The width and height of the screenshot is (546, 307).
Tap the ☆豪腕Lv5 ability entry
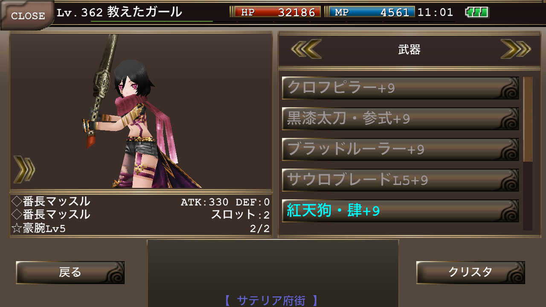(39, 229)
